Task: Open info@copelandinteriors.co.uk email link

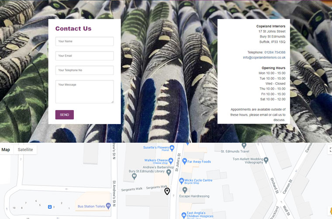Action: 264,57
